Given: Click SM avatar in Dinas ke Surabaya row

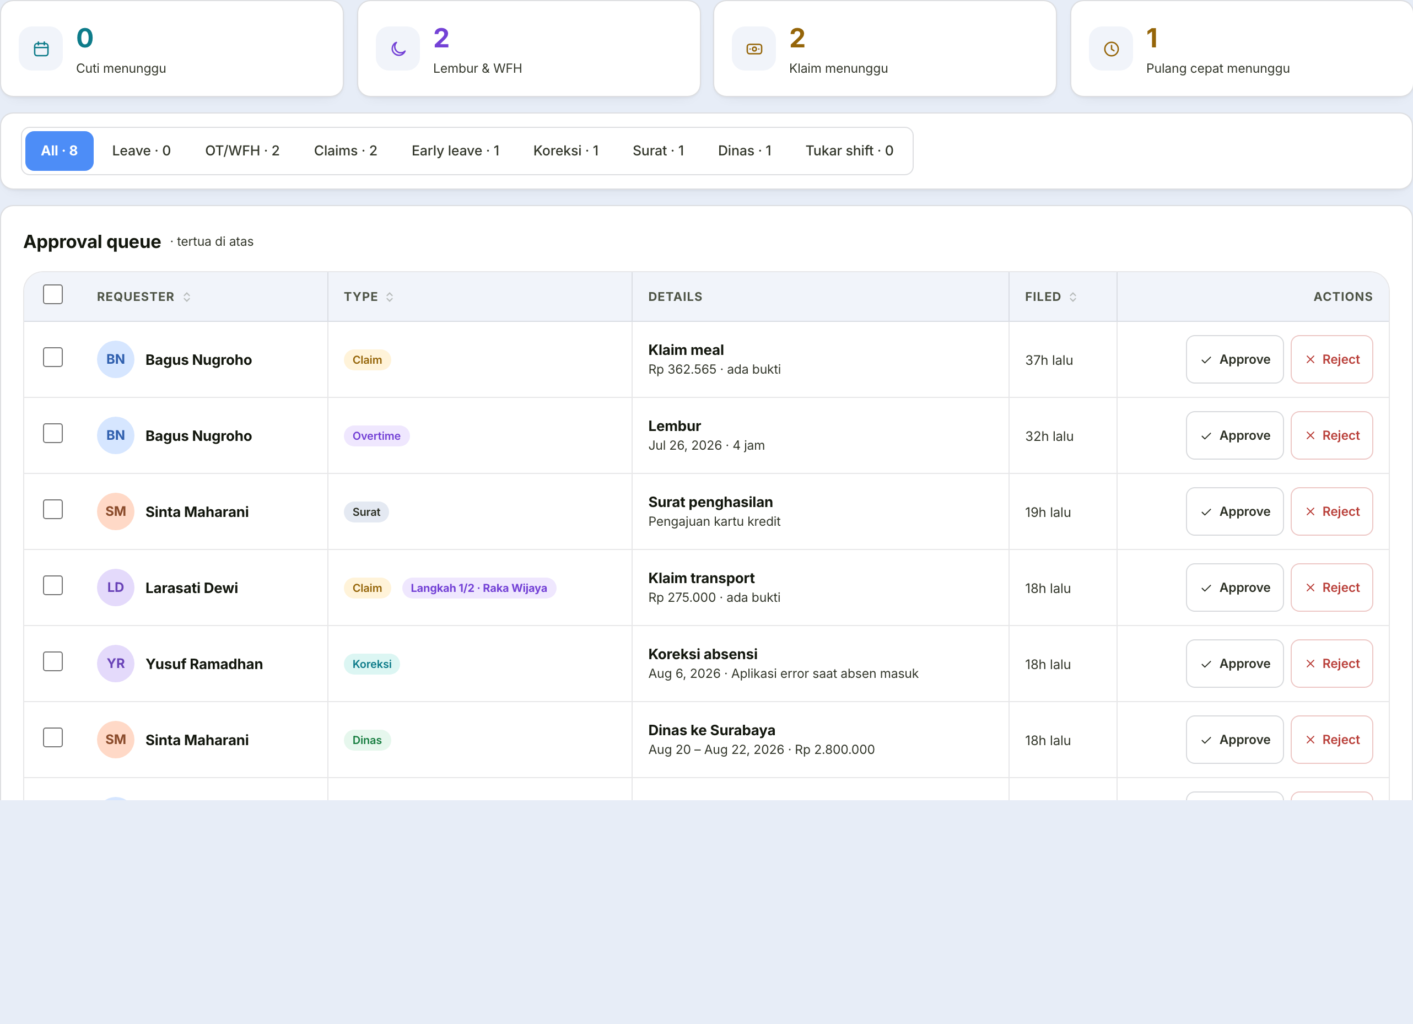Looking at the screenshot, I should coord(115,740).
